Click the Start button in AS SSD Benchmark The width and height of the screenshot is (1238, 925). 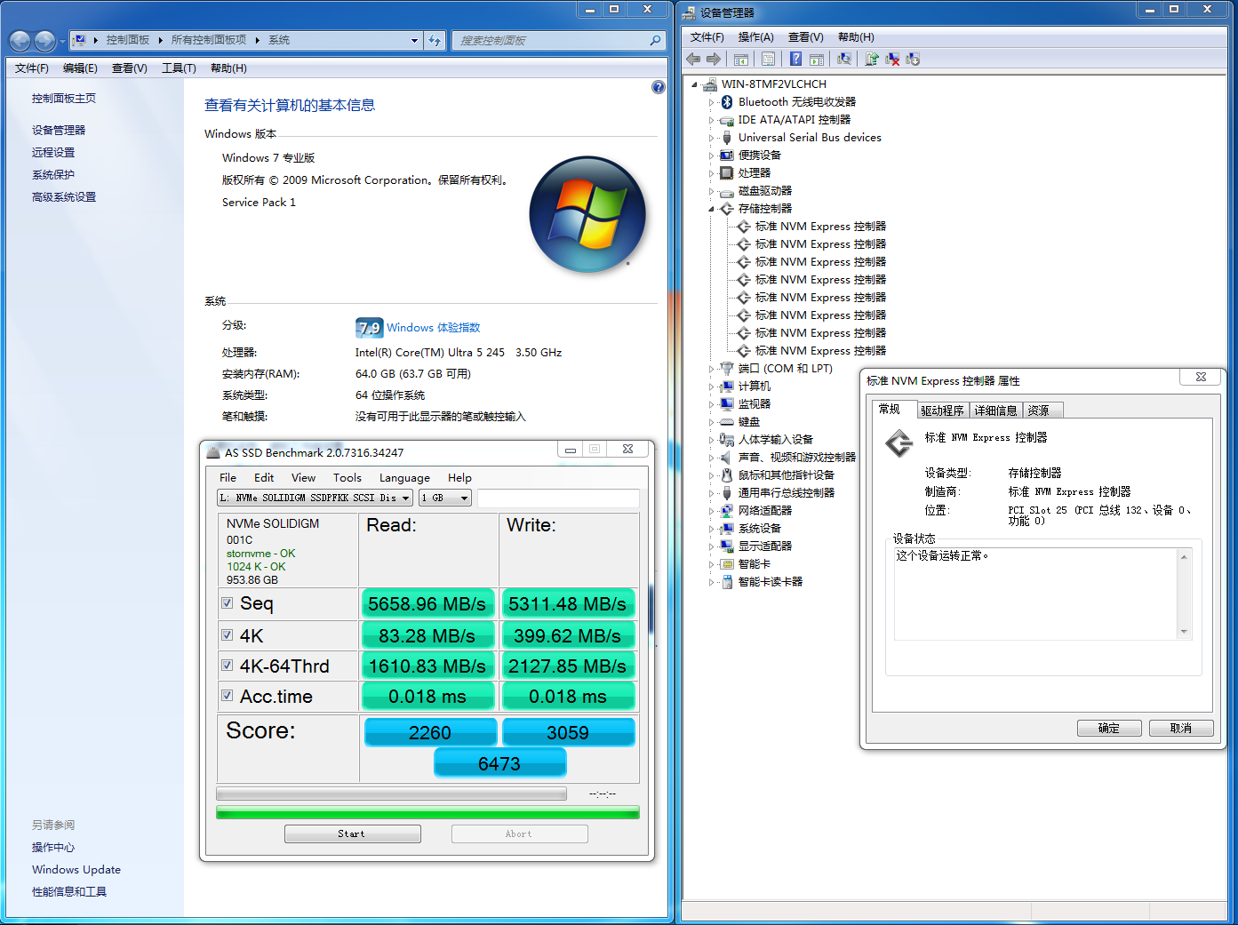click(x=352, y=833)
